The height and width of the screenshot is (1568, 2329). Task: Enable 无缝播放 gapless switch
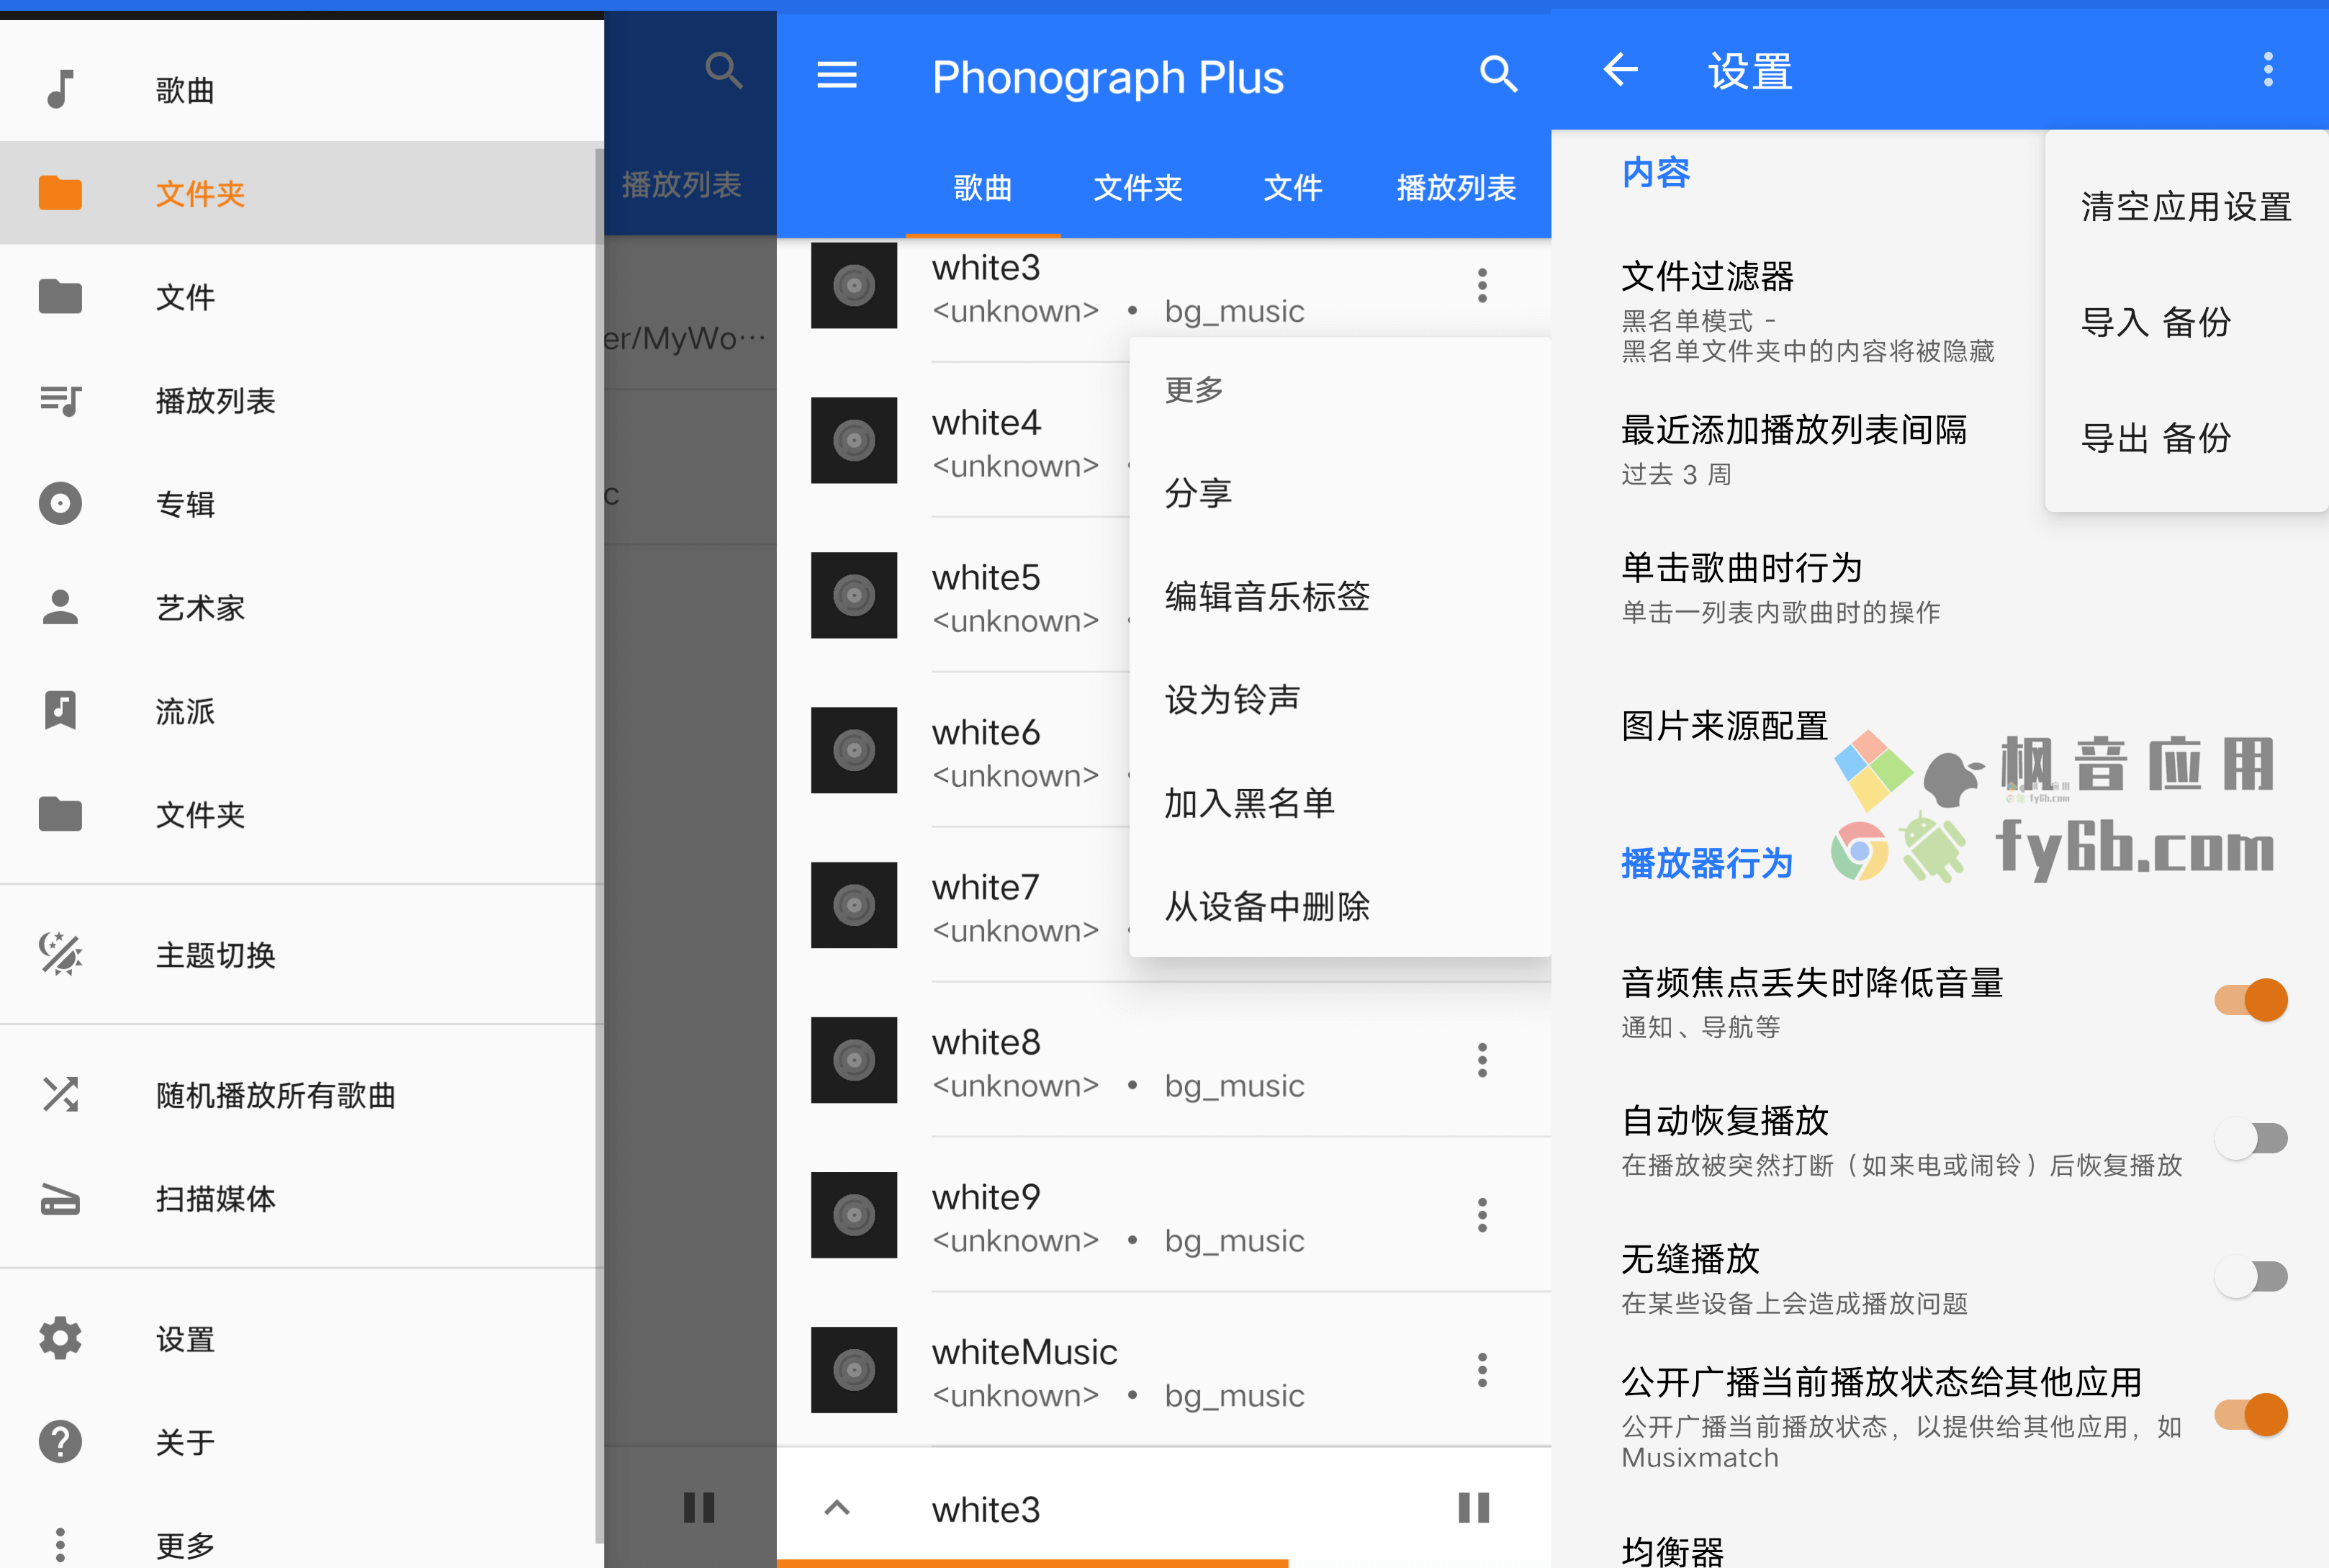point(2251,1276)
